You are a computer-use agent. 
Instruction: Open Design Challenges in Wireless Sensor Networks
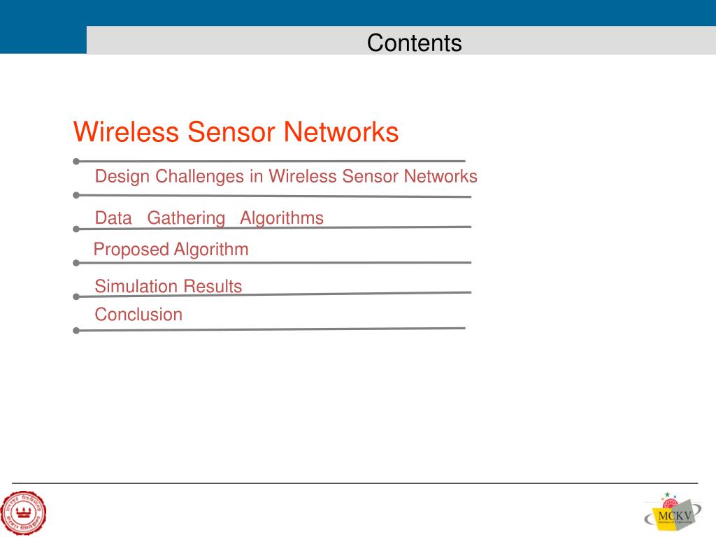[286, 176]
